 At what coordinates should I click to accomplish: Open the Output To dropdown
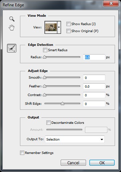coord(75,139)
